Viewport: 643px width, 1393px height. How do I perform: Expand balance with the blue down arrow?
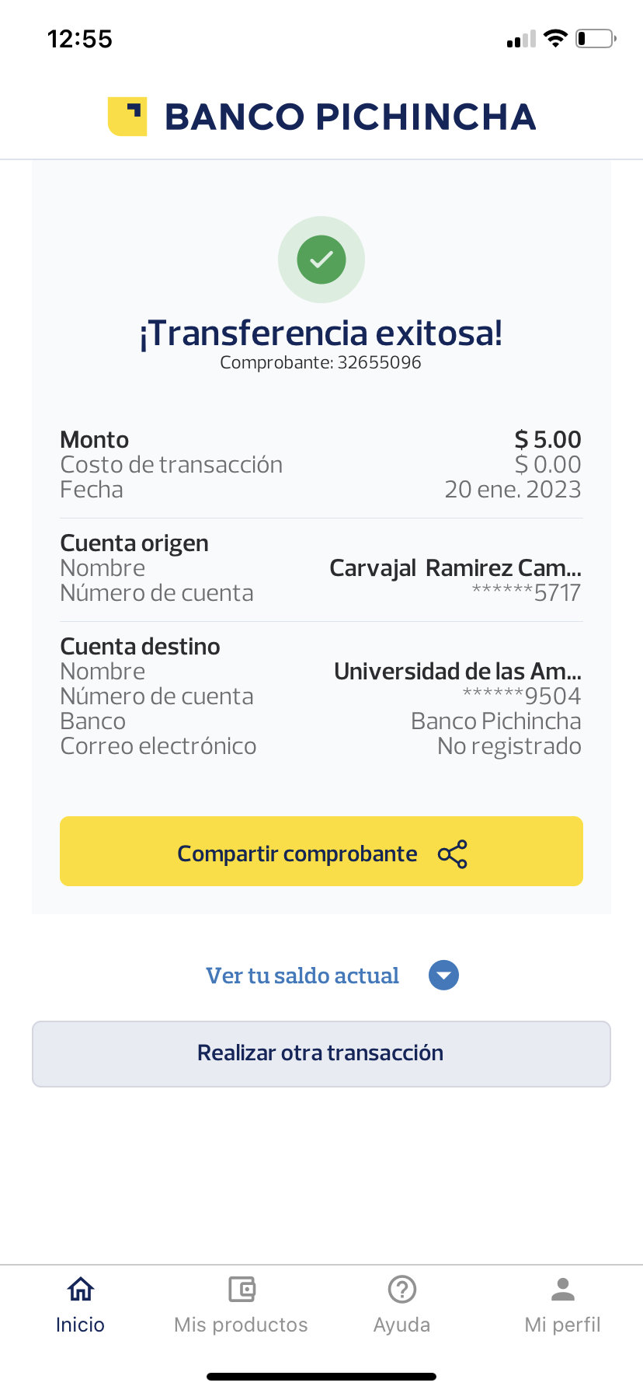444,976
